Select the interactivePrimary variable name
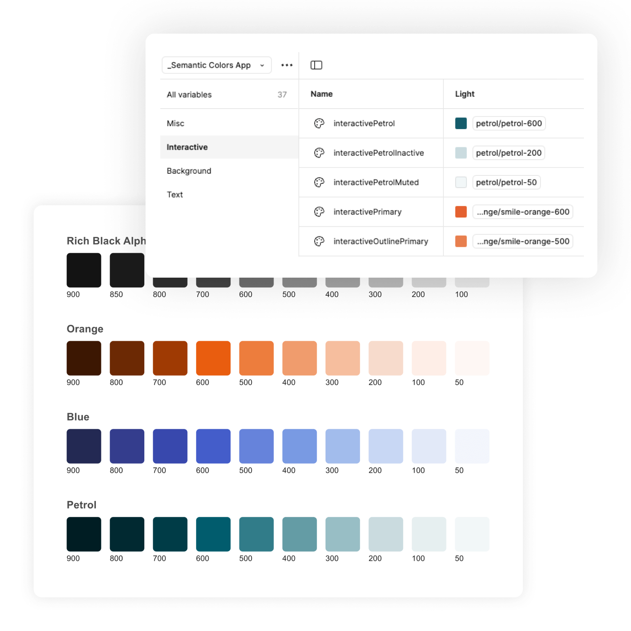 pyautogui.click(x=368, y=212)
